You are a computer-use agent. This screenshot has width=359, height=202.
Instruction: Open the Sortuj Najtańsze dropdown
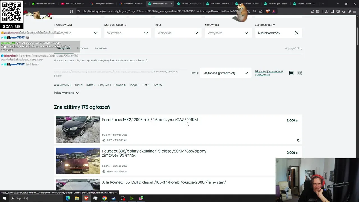226,73
